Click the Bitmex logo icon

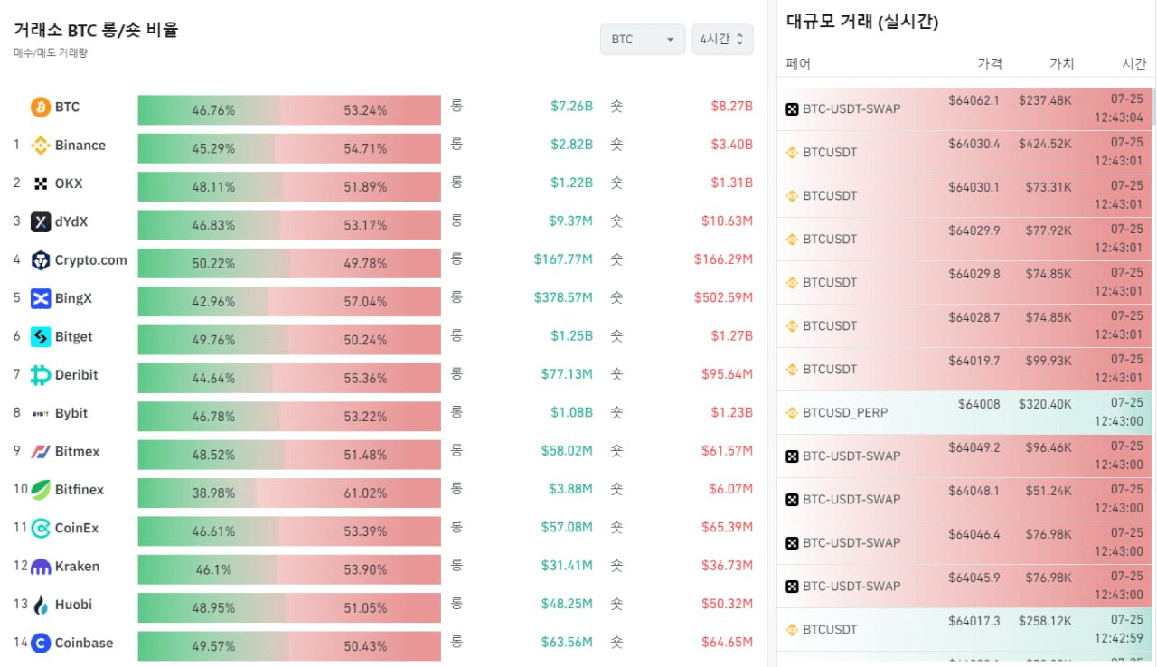41,452
